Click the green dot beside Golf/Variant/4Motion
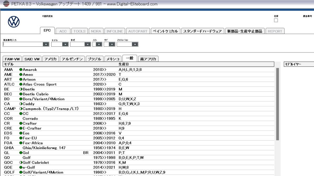The width and height of the screenshot is (314, 176). click(21, 172)
